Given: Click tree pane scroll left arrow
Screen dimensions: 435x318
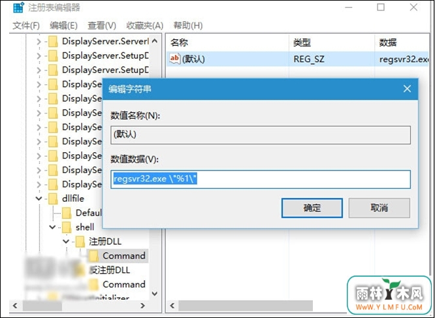Looking at the screenshot, I should pyautogui.click(x=15, y=306).
